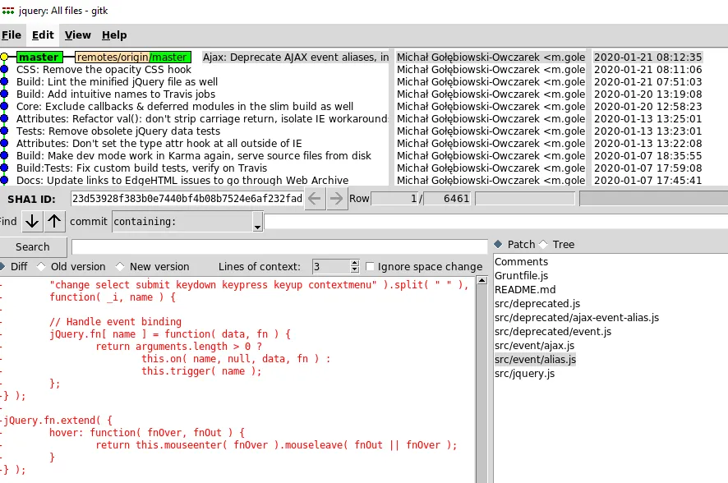Click diff line 'jQuery.fn.extend( {'

coord(58,421)
